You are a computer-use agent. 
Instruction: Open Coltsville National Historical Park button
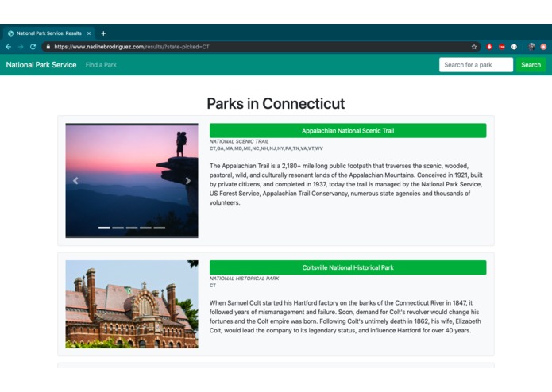click(x=348, y=267)
